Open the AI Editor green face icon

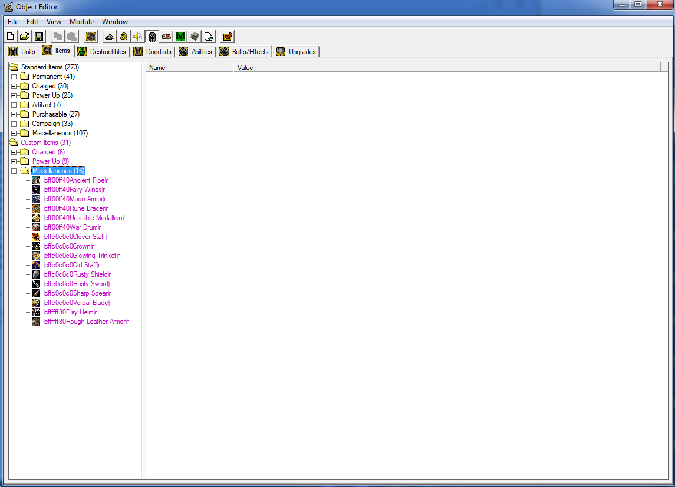click(x=180, y=37)
